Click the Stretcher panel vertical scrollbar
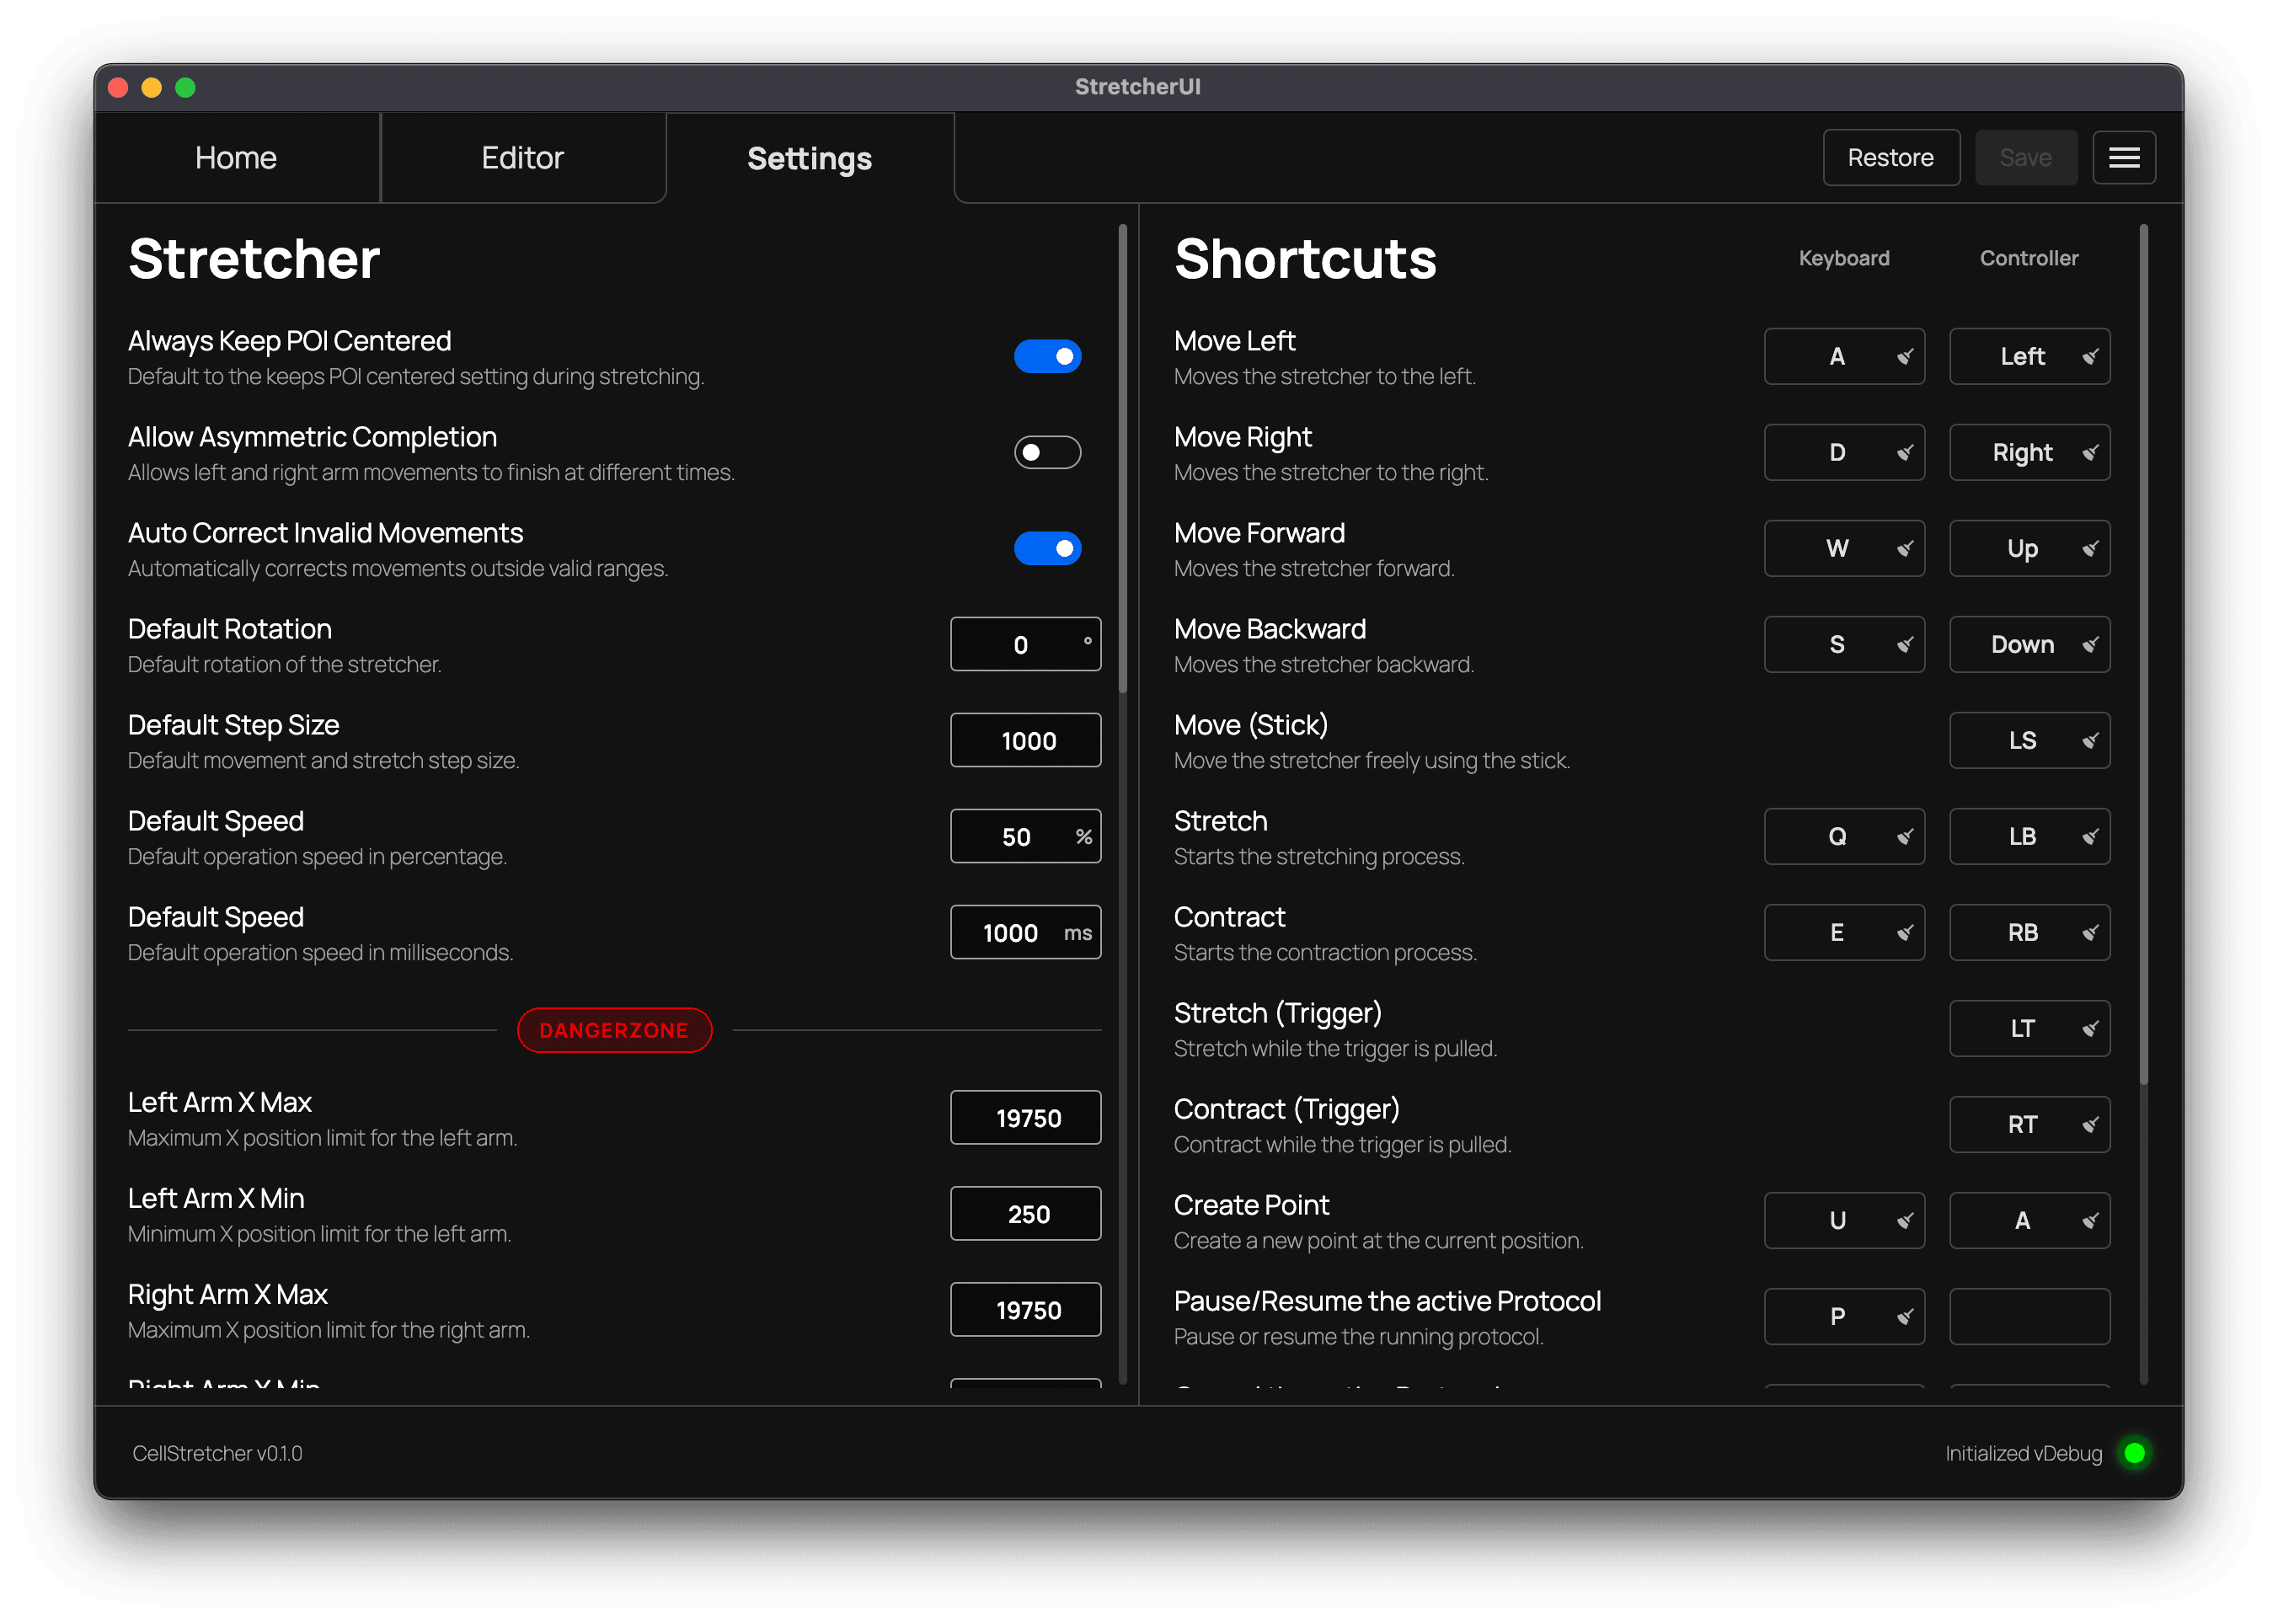 [1122, 459]
